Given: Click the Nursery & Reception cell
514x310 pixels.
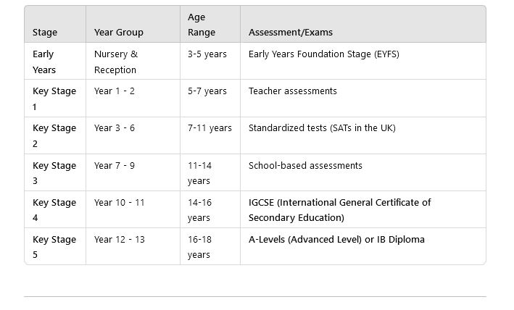Looking at the screenshot, I should (x=133, y=62).
